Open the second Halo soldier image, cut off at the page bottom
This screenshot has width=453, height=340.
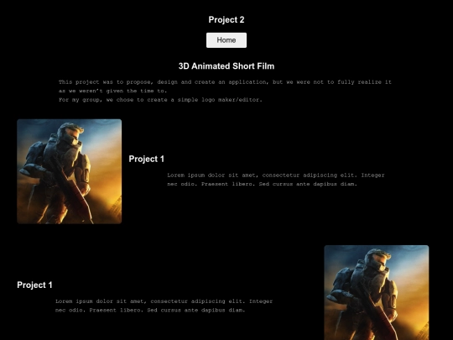tap(377, 293)
